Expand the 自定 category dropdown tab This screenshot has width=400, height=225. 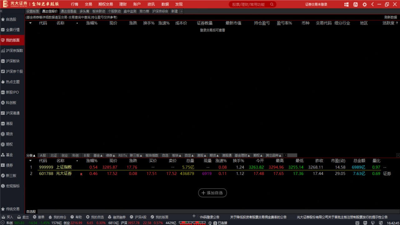click(x=189, y=155)
